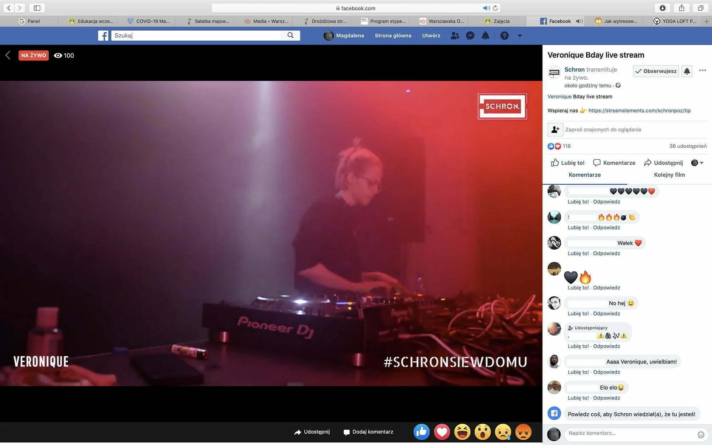Send a surprised Wow reaction

(x=482, y=432)
